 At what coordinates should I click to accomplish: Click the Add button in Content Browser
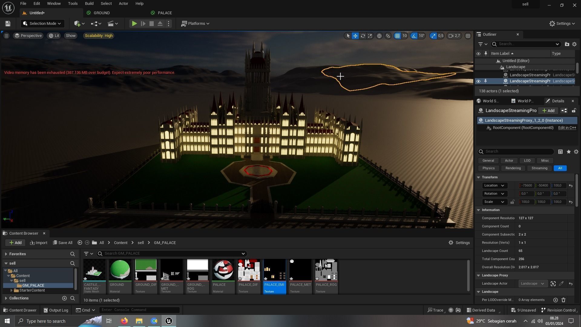(15, 243)
